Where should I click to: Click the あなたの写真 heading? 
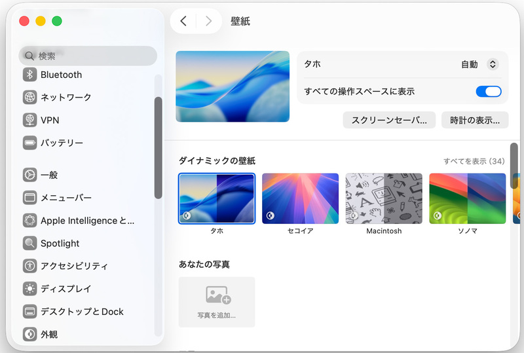point(204,265)
